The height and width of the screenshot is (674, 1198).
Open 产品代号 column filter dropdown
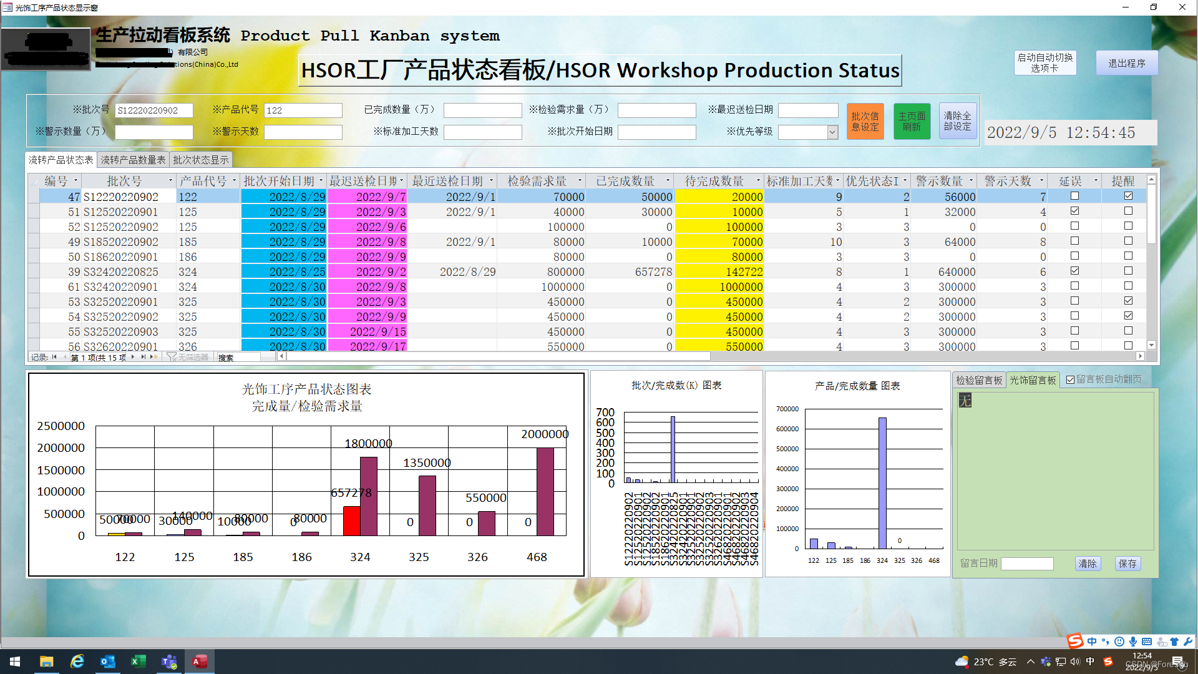(x=235, y=181)
